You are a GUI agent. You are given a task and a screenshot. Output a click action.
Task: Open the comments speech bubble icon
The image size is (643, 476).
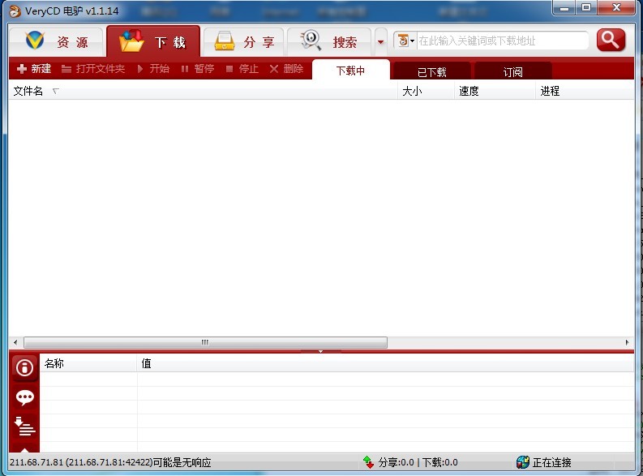[25, 397]
